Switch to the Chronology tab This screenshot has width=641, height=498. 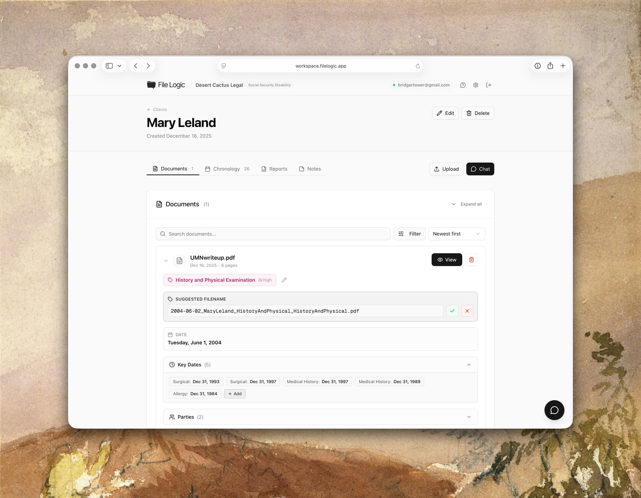[227, 169]
